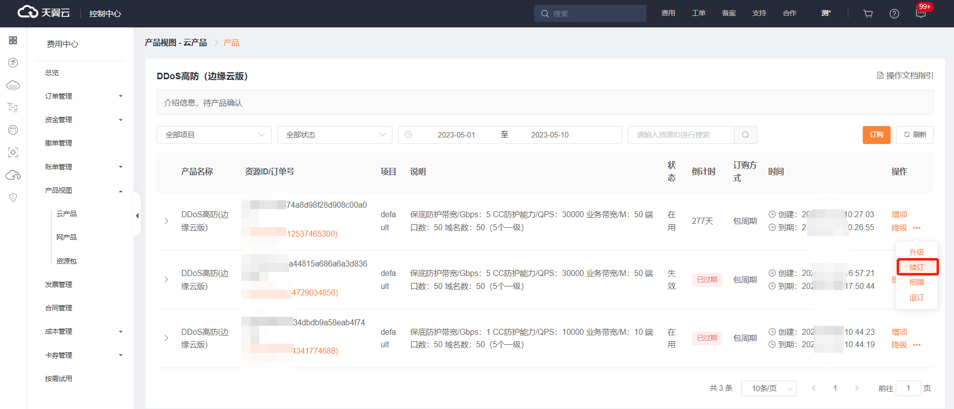Go to next page arrow
The width and height of the screenshot is (954, 409).
click(x=857, y=388)
